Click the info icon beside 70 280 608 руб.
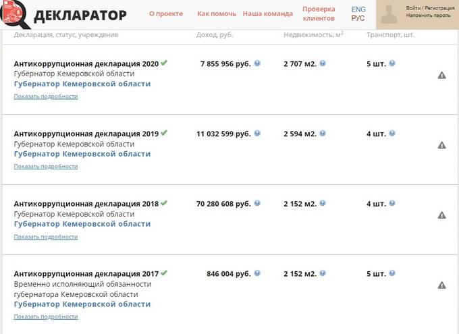This screenshot has height=334, width=459. coord(257,204)
